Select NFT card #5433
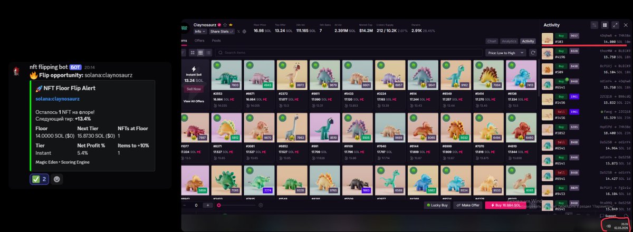Image resolution: width=633 pixels, height=232 pixels. pyautogui.click(x=357, y=84)
